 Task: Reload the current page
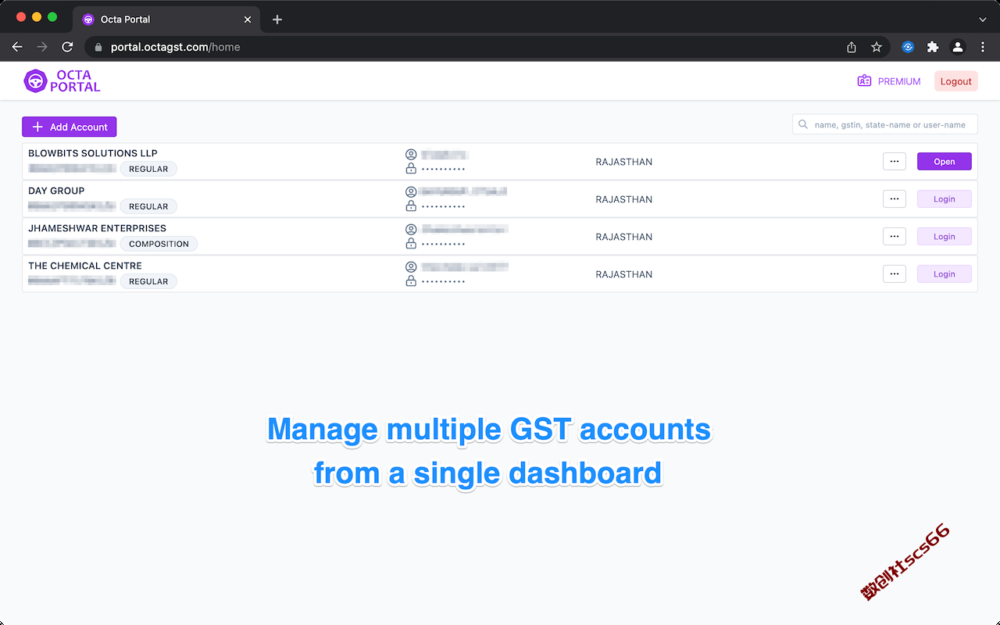point(67,47)
